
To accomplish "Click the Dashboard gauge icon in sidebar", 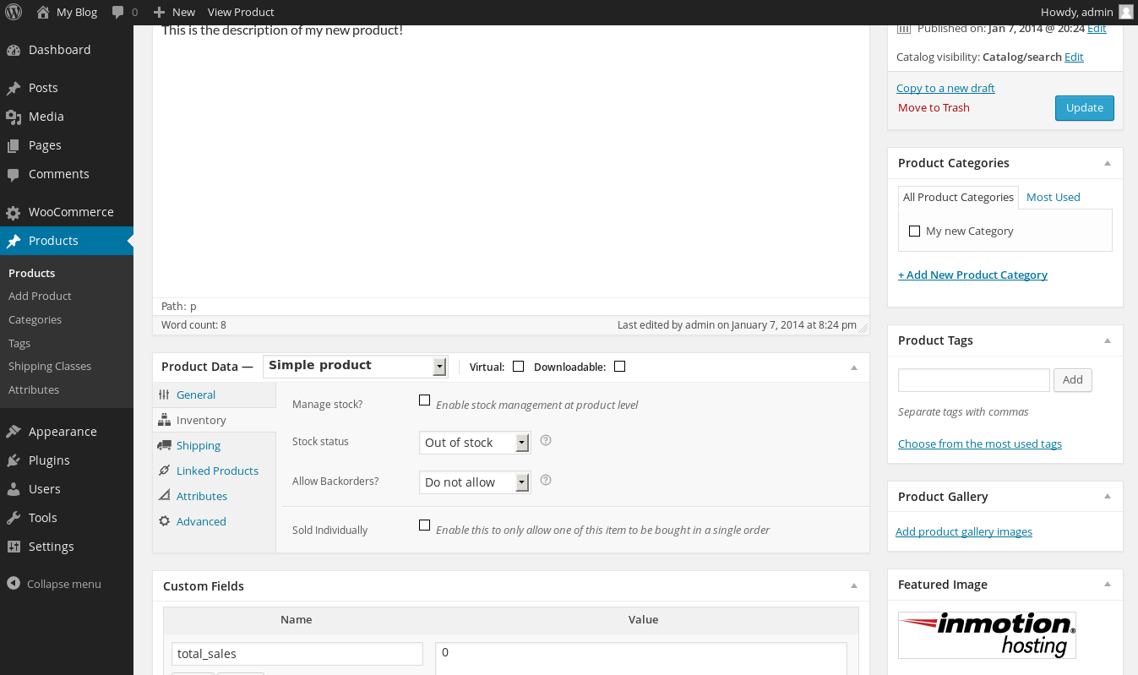I will click(14, 50).
